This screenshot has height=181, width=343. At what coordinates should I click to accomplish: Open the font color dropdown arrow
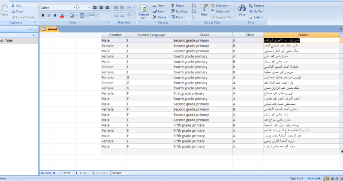coord(66,15)
